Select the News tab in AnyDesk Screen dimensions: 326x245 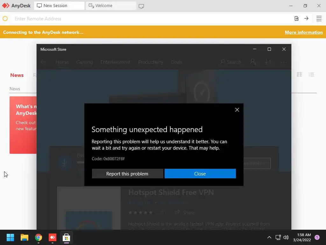[17, 75]
